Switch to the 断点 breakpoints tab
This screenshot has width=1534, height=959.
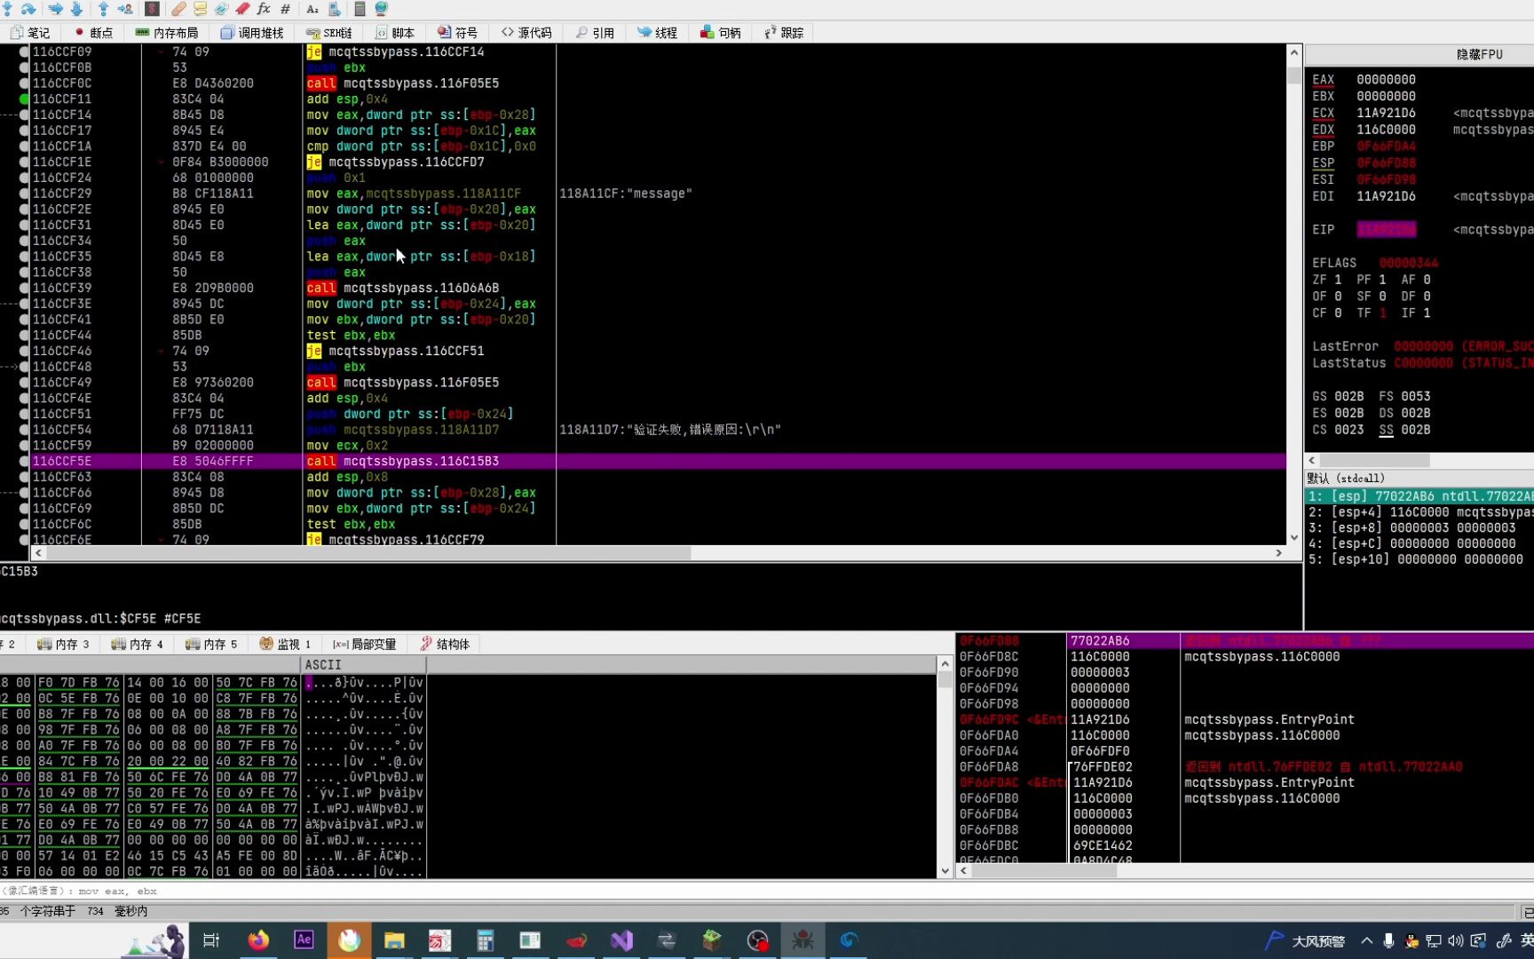point(94,33)
